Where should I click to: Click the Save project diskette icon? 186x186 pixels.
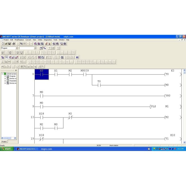tap(10, 44)
